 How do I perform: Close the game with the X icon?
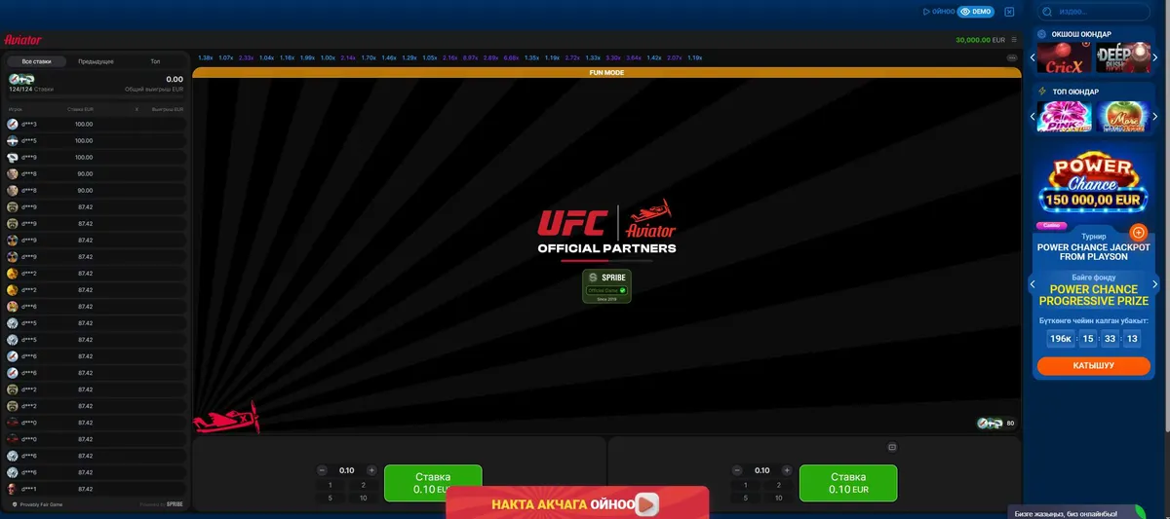(x=1009, y=12)
